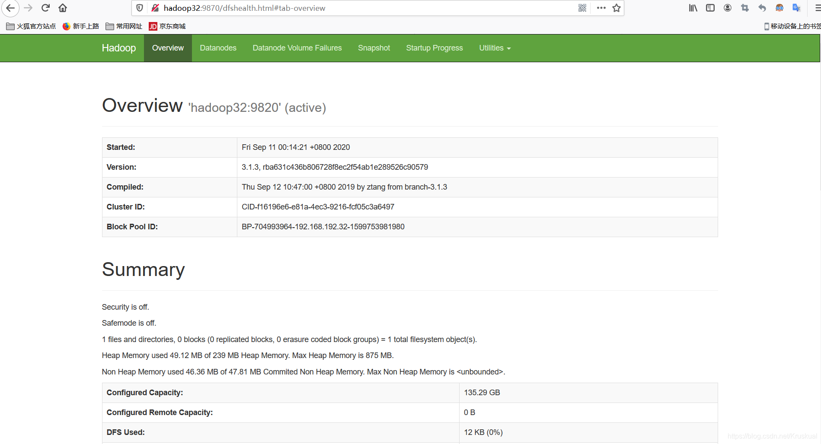This screenshot has height=444, width=821.
Task: Click the Compiled by ztang value
Action: click(x=344, y=187)
